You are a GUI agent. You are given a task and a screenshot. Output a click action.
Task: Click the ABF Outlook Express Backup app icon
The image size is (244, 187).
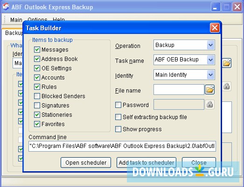(x=6, y=7)
